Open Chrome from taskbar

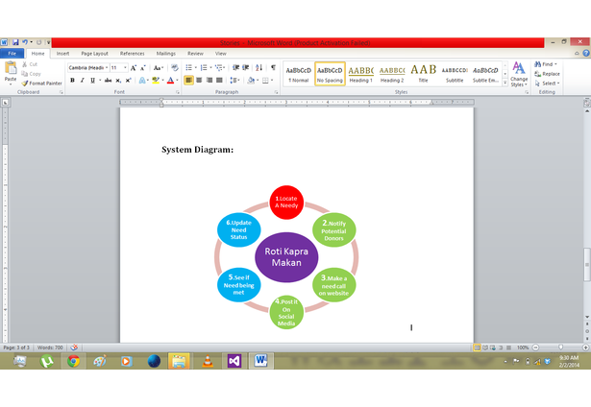(x=73, y=362)
